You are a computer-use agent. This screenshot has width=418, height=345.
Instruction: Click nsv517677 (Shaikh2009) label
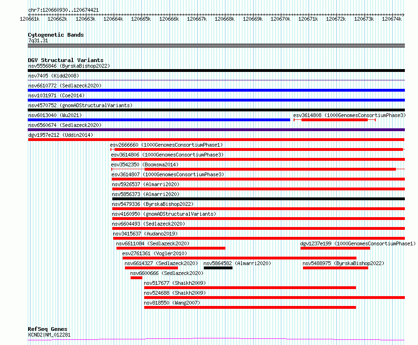click(175, 283)
